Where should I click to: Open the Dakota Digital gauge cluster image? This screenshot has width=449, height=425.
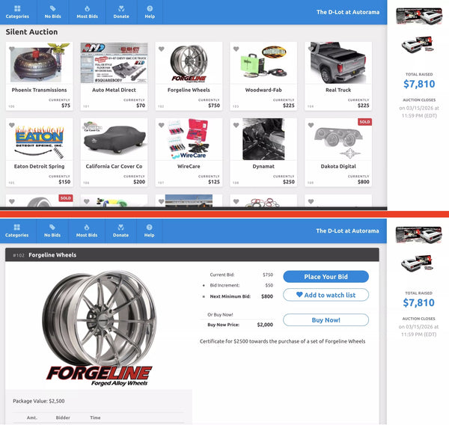coord(338,139)
